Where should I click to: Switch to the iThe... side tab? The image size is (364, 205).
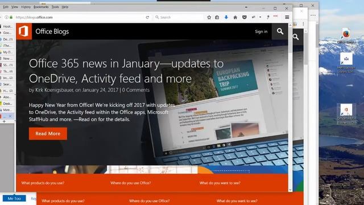click(x=7, y=46)
